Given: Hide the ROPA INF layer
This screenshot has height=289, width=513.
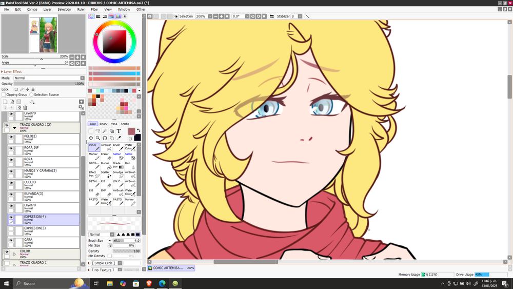Looking at the screenshot, I should pos(11,148).
